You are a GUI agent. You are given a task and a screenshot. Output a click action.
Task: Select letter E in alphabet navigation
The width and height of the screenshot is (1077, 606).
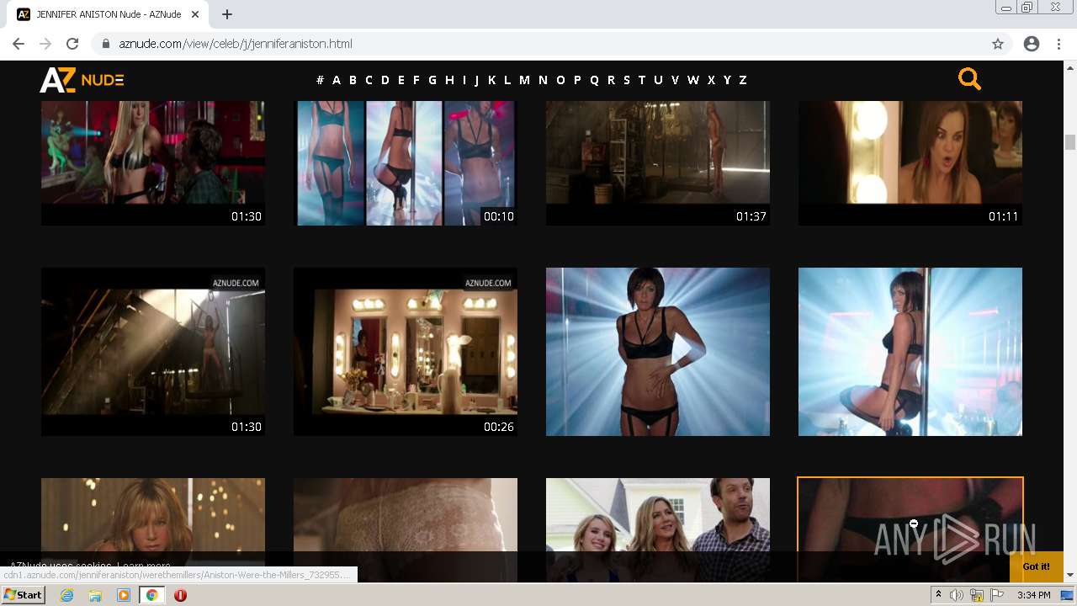[401, 80]
